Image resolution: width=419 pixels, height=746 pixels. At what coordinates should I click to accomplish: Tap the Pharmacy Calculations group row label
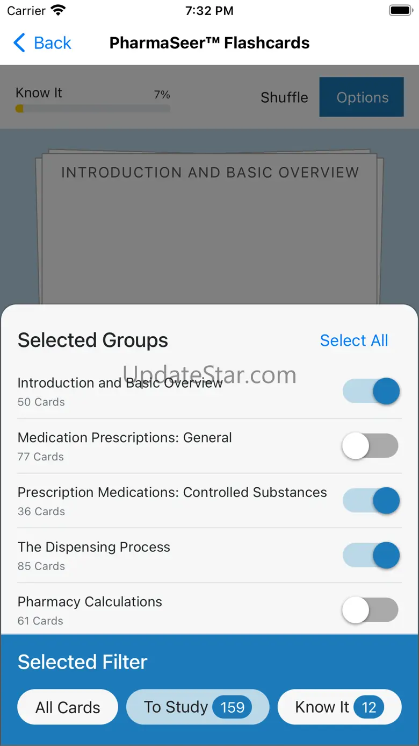pyautogui.click(x=90, y=602)
